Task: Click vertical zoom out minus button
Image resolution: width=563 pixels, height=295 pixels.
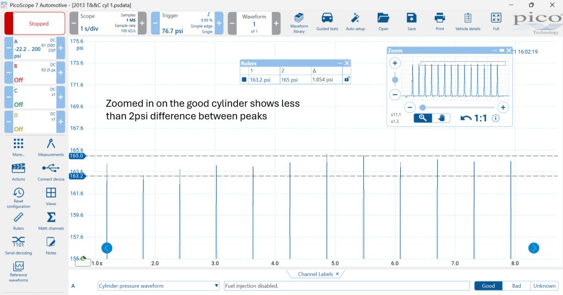Action: [x=395, y=95]
